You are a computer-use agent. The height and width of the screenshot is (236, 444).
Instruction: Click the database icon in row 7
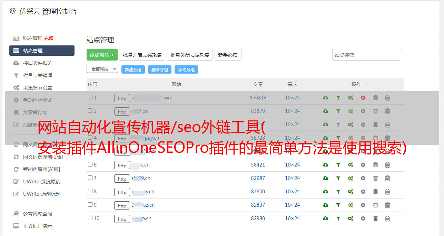(x=375, y=178)
